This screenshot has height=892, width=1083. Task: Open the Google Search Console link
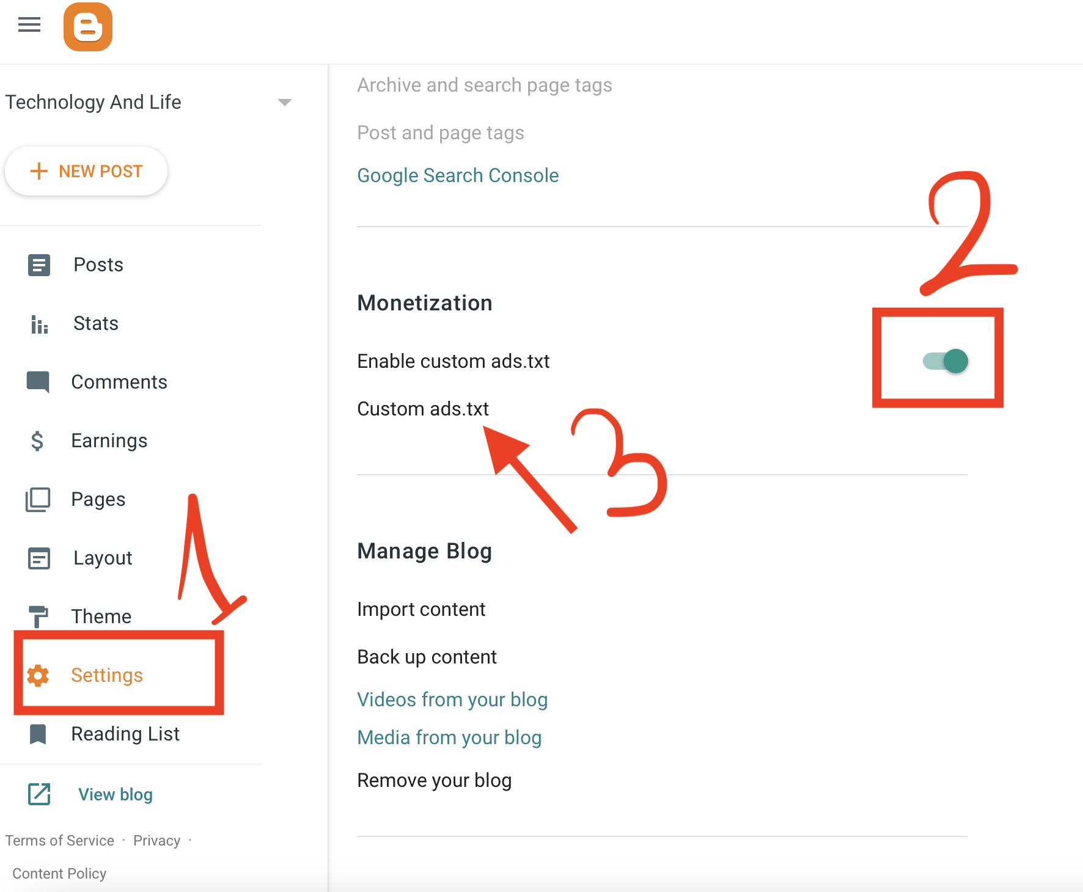458,175
